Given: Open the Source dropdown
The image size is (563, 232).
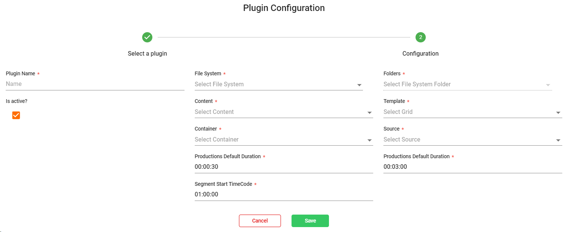Looking at the screenshot, I should coord(472,140).
